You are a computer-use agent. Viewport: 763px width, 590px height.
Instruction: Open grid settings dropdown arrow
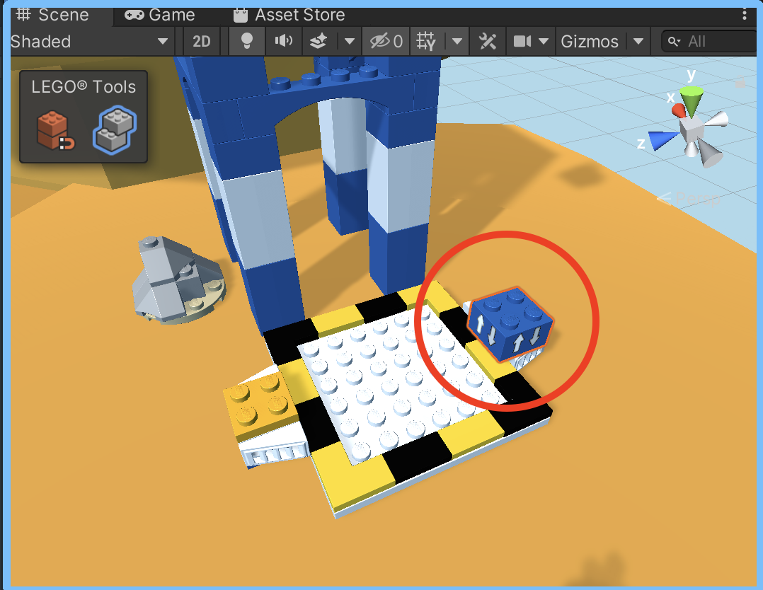pyautogui.click(x=457, y=42)
